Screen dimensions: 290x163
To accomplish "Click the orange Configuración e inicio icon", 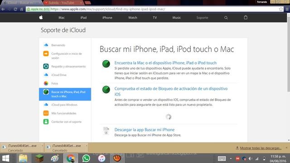I will (x=46, y=53).
